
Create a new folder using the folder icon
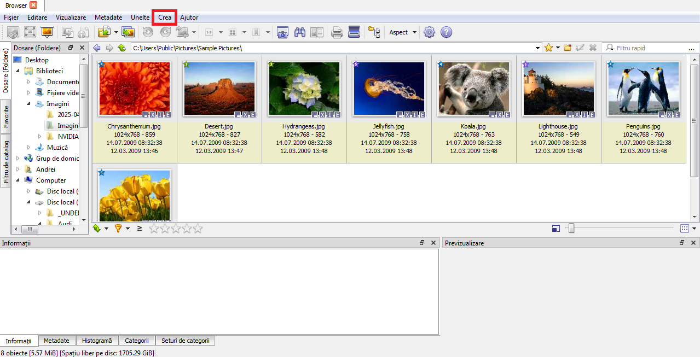pyautogui.click(x=568, y=48)
